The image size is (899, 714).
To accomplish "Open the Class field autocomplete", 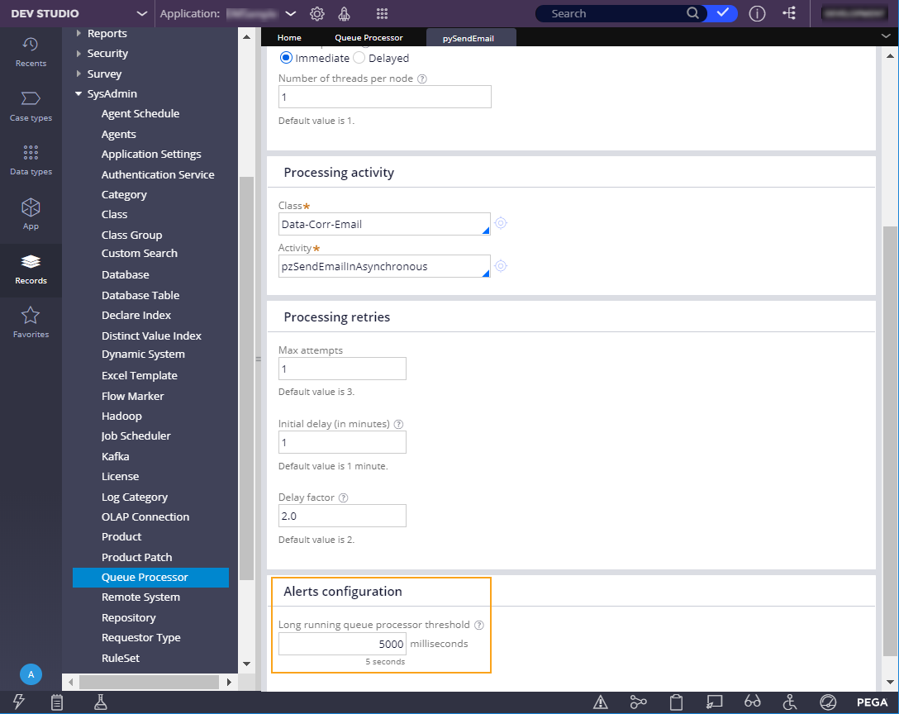I will coord(384,224).
